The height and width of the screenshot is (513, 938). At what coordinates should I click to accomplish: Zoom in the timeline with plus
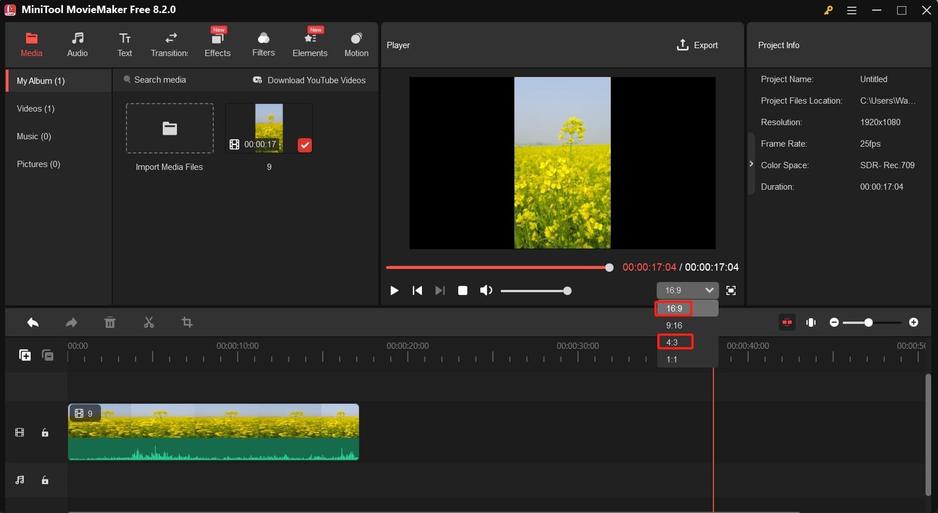coord(914,322)
